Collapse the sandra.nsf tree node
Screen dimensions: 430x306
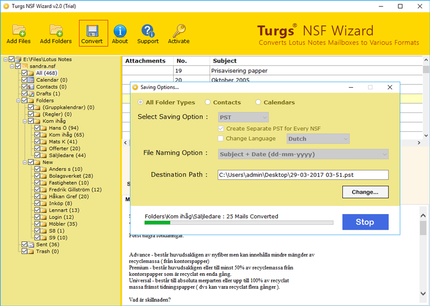(12, 66)
